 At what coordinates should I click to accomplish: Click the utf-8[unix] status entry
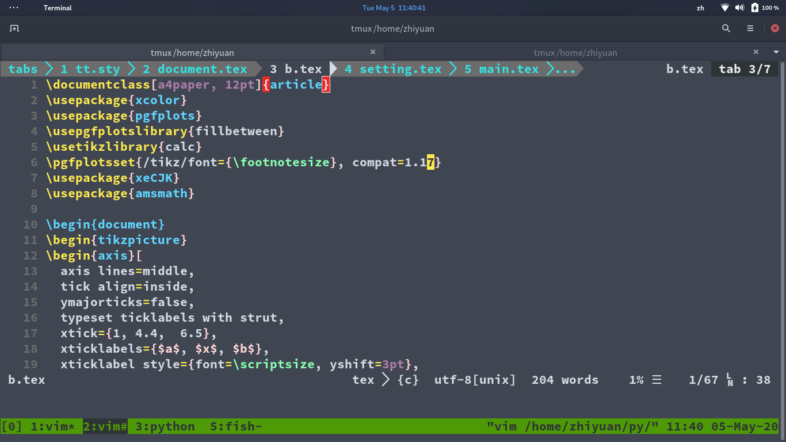click(475, 380)
